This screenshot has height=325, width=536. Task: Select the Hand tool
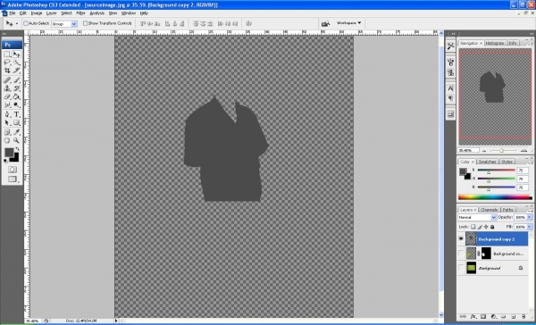point(7,140)
